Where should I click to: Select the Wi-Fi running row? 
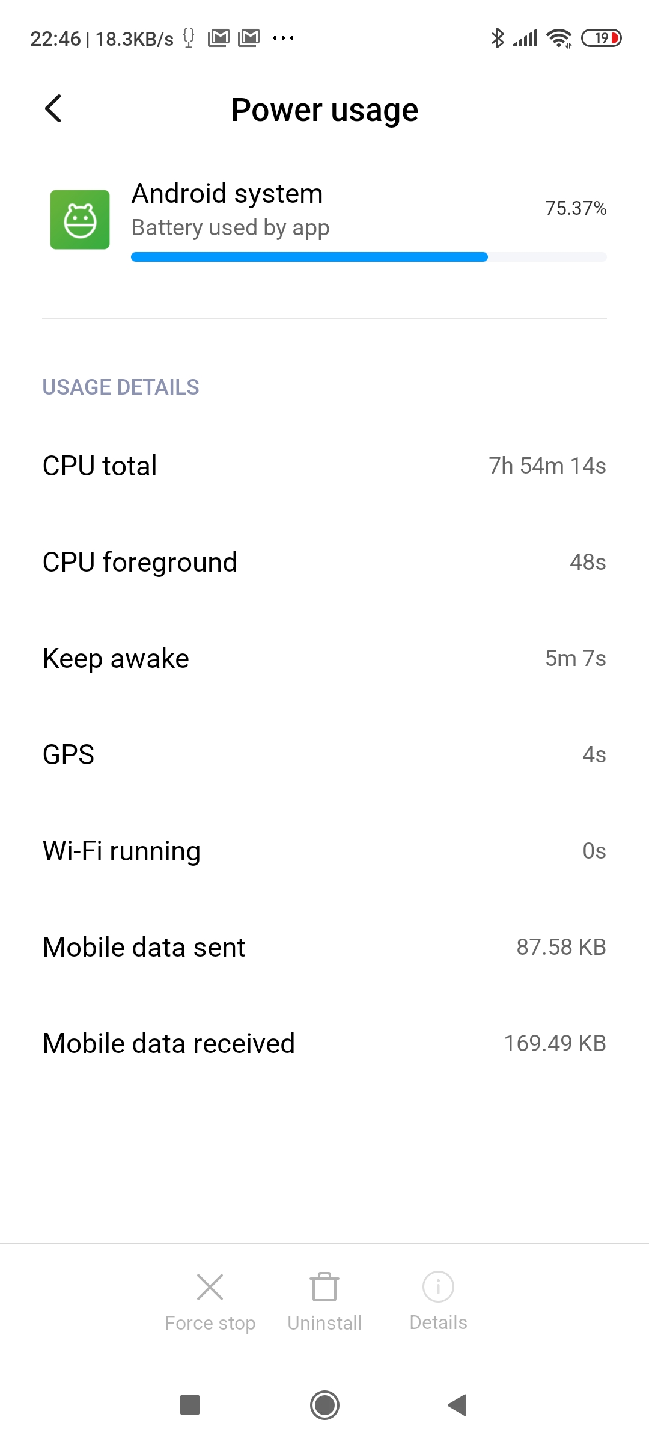pos(324,851)
